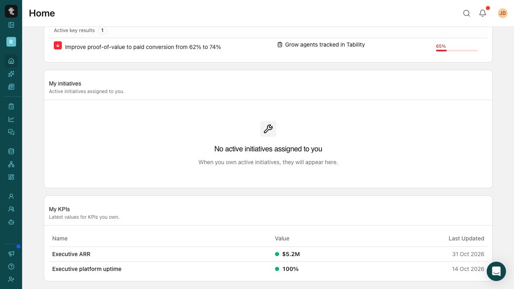The height and width of the screenshot is (289, 514).
Task: Click the 'Name' column header
Action: (x=60, y=238)
